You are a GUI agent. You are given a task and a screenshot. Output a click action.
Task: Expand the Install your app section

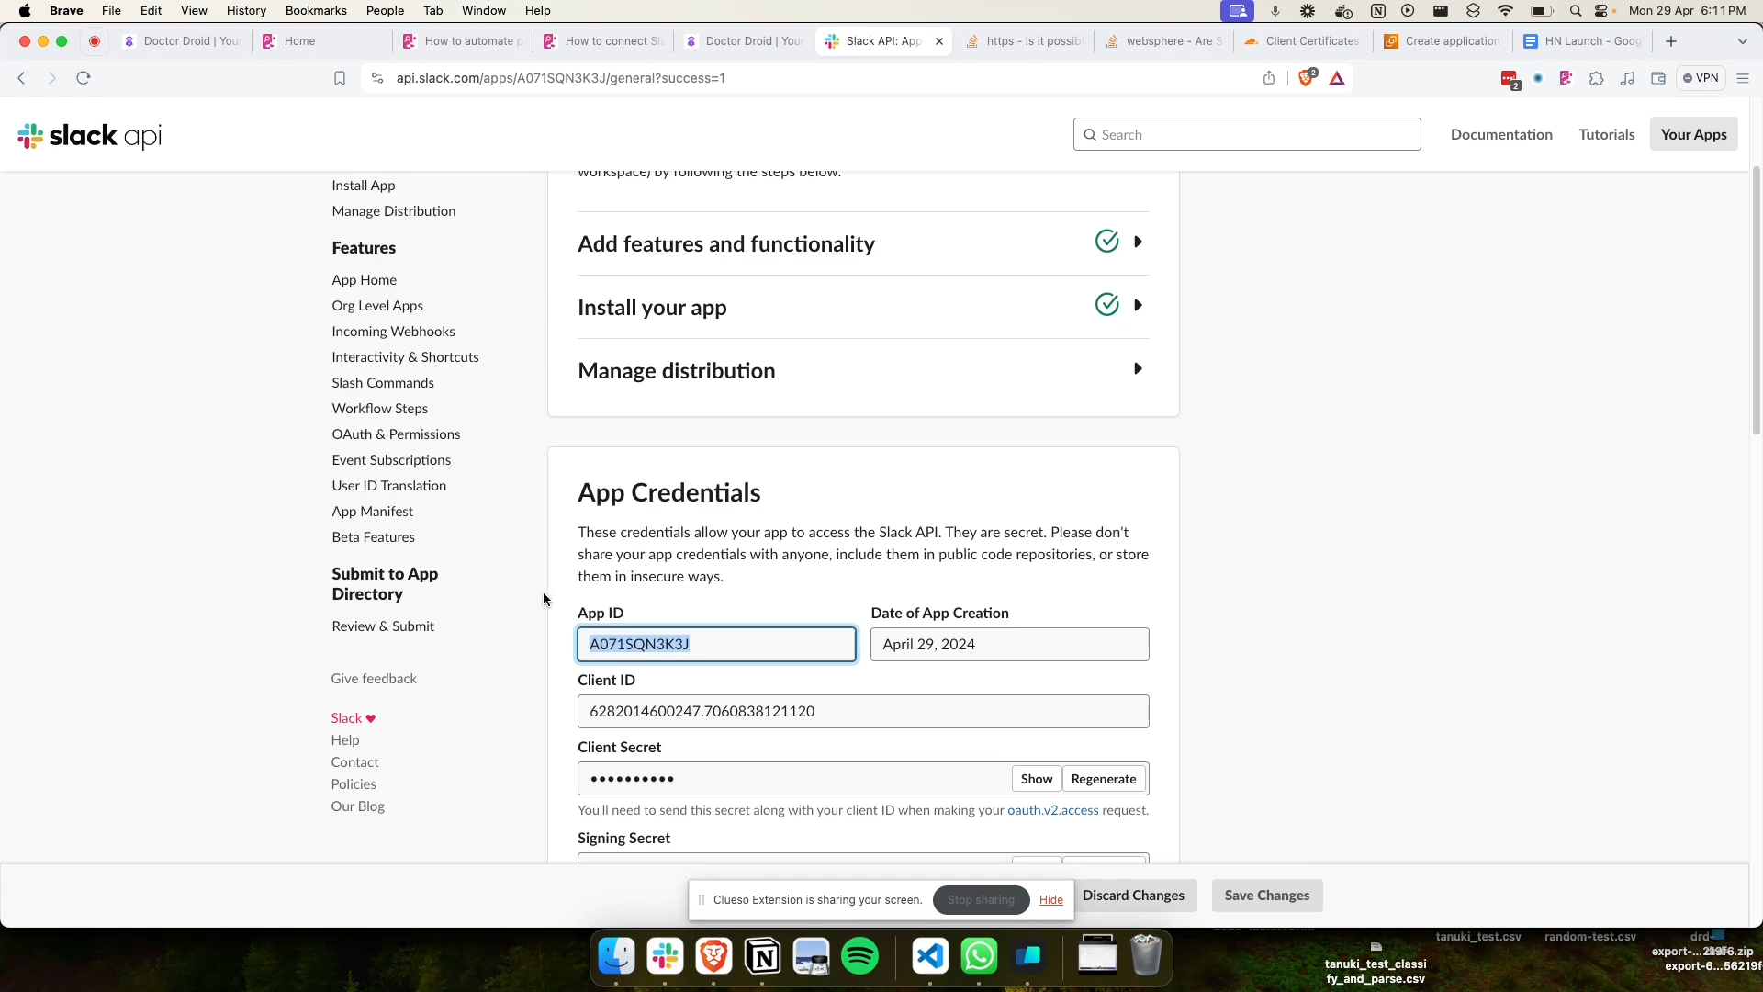(1138, 306)
